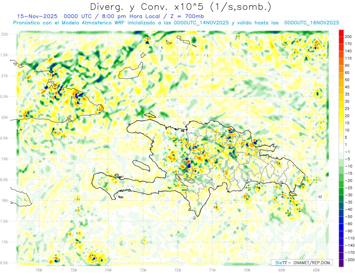Click the -1 color scale label
This screenshot has width=355, height=274.
(347, 152)
